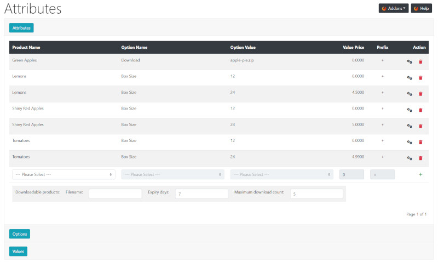Viewport: 438px width, 262px height.
Task: Delete Tomatoes Box Size 24 attribute
Action: point(420,158)
